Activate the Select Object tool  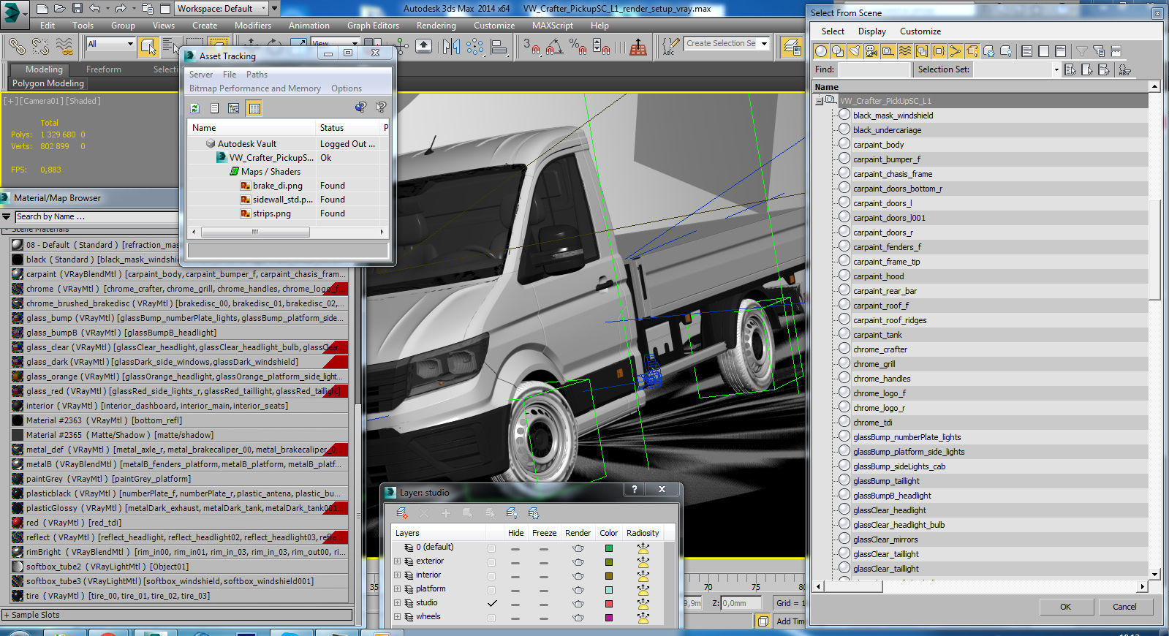(x=148, y=47)
